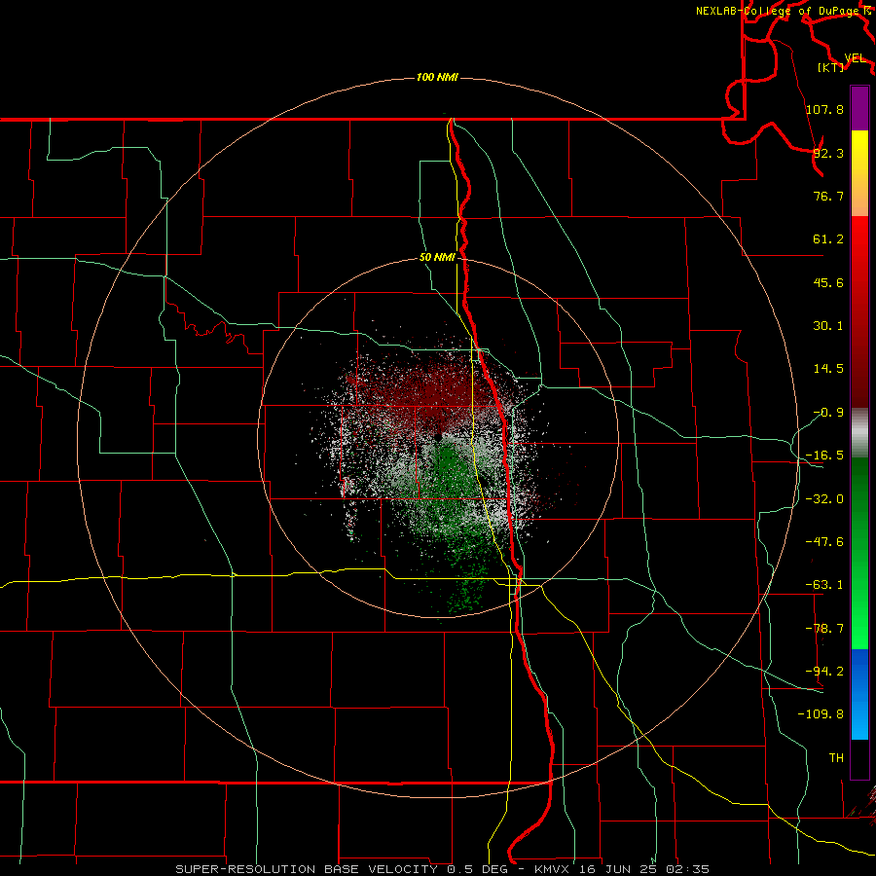Image resolution: width=876 pixels, height=876 pixels.
Task: Click the 45.6 scale value
Action: tap(828, 282)
